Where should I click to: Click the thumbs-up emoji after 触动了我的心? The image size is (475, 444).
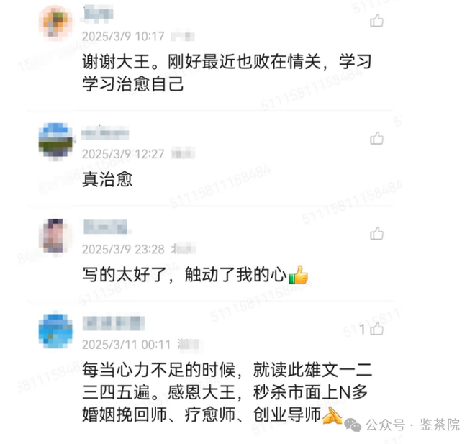click(298, 275)
